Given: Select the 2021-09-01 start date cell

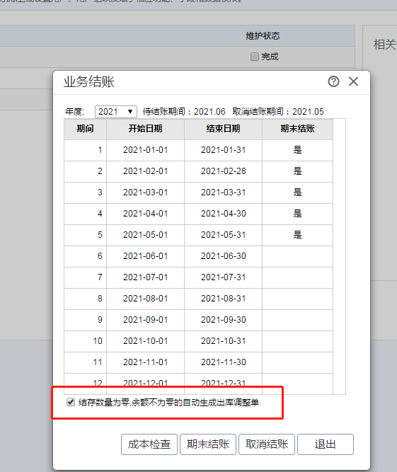Looking at the screenshot, I should pyautogui.click(x=145, y=320).
